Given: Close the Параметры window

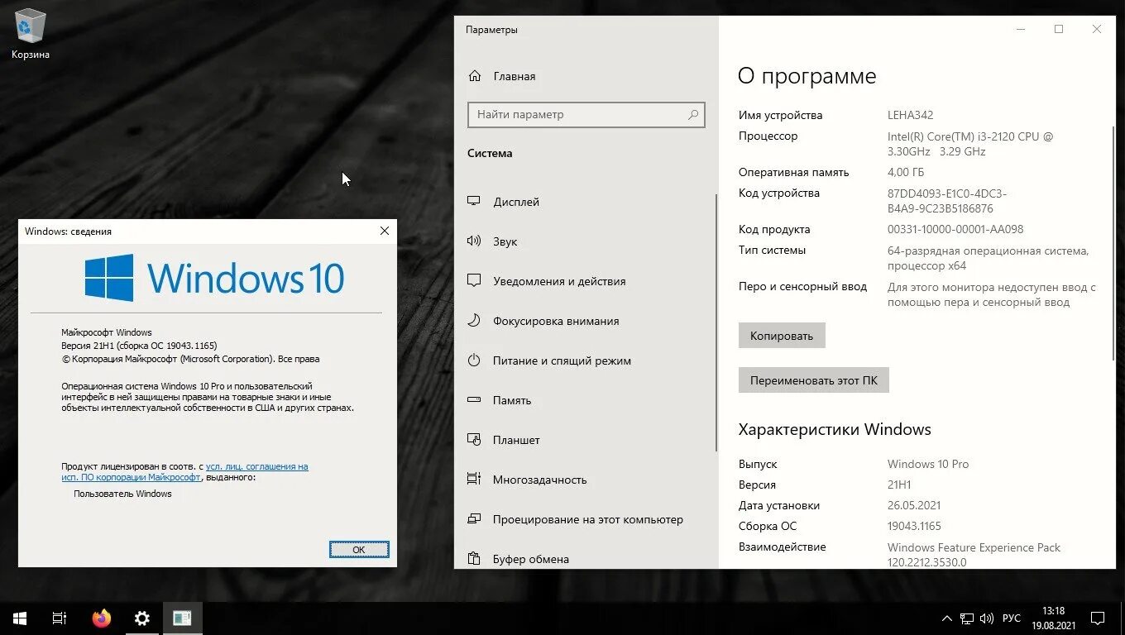Looking at the screenshot, I should coord(1097,29).
